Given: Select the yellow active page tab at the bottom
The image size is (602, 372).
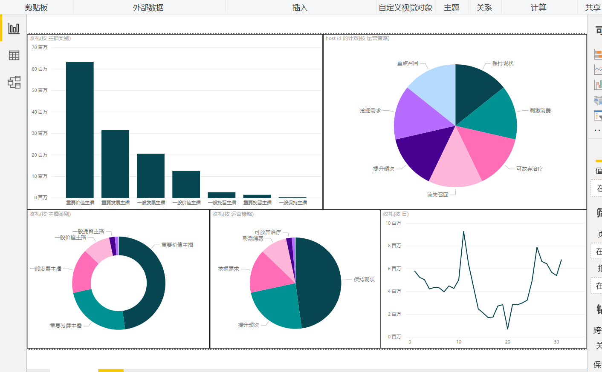Looking at the screenshot, I should click(x=111, y=370).
